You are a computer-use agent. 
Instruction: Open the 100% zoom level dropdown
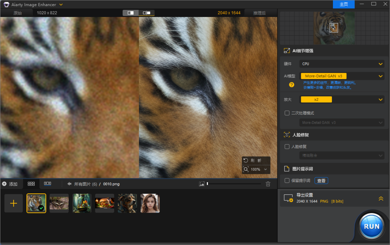coord(259,169)
